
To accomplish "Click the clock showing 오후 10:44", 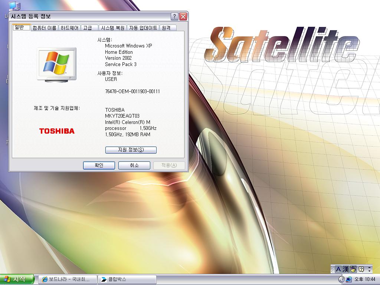I will click(x=365, y=279).
